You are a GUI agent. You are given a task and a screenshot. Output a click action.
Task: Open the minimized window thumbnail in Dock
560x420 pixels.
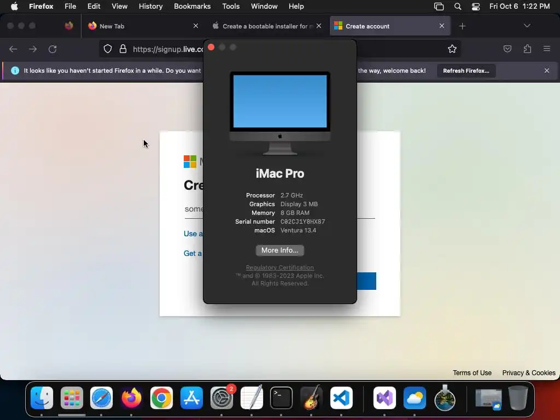click(488, 399)
